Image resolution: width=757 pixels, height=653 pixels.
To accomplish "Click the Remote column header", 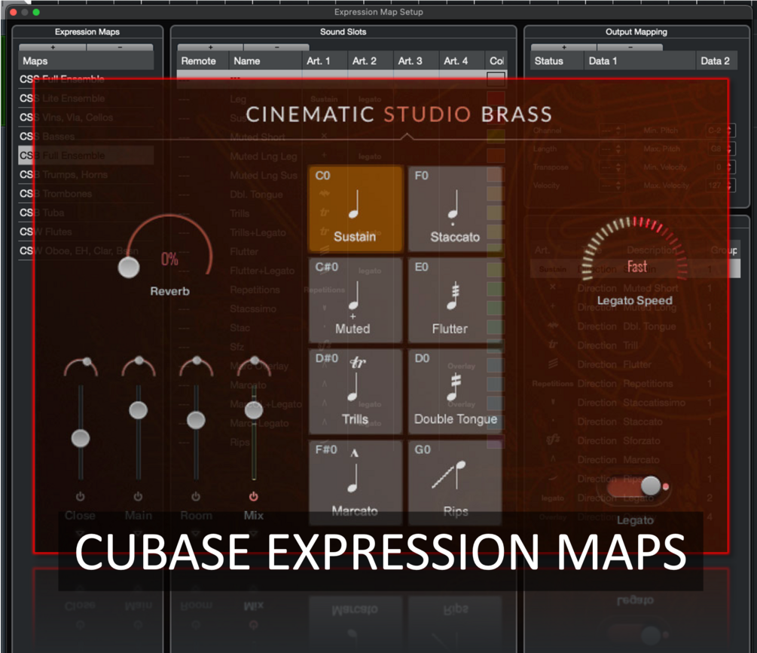I will [x=203, y=61].
